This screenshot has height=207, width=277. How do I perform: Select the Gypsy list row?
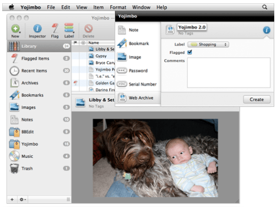(94, 56)
